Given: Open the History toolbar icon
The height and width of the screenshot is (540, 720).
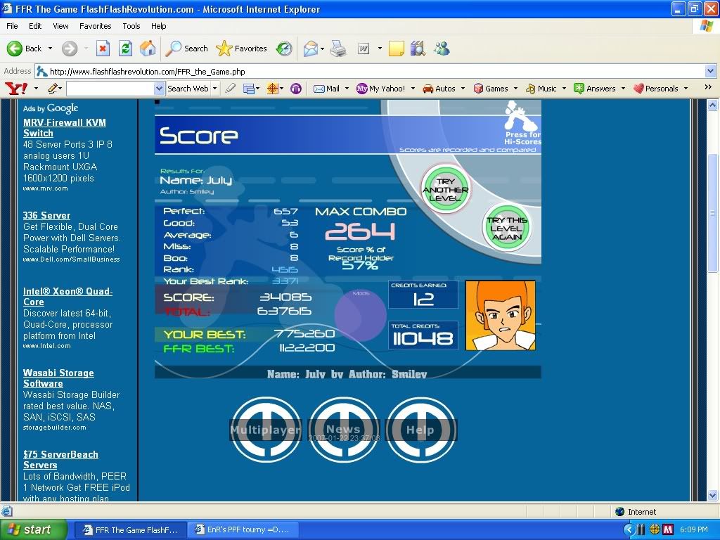Looking at the screenshot, I should coord(284,49).
